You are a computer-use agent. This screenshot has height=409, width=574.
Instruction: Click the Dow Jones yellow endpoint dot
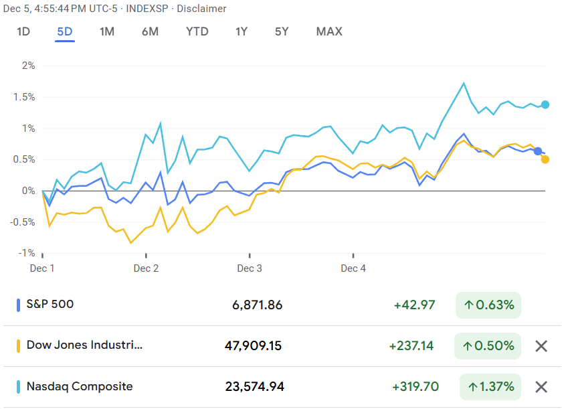545,159
